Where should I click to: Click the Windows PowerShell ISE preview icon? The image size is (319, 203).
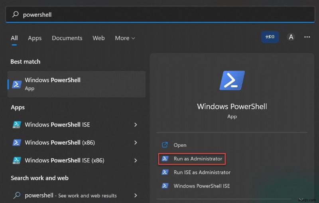pyautogui.click(x=165, y=186)
